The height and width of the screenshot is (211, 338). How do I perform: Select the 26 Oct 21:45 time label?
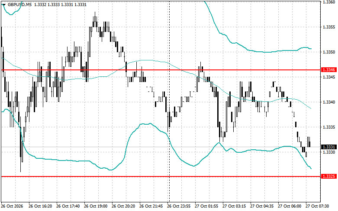tap(151, 206)
